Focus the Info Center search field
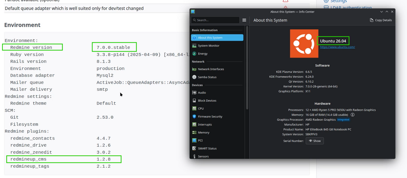The image size is (407, 178). (x=215, y=20)
